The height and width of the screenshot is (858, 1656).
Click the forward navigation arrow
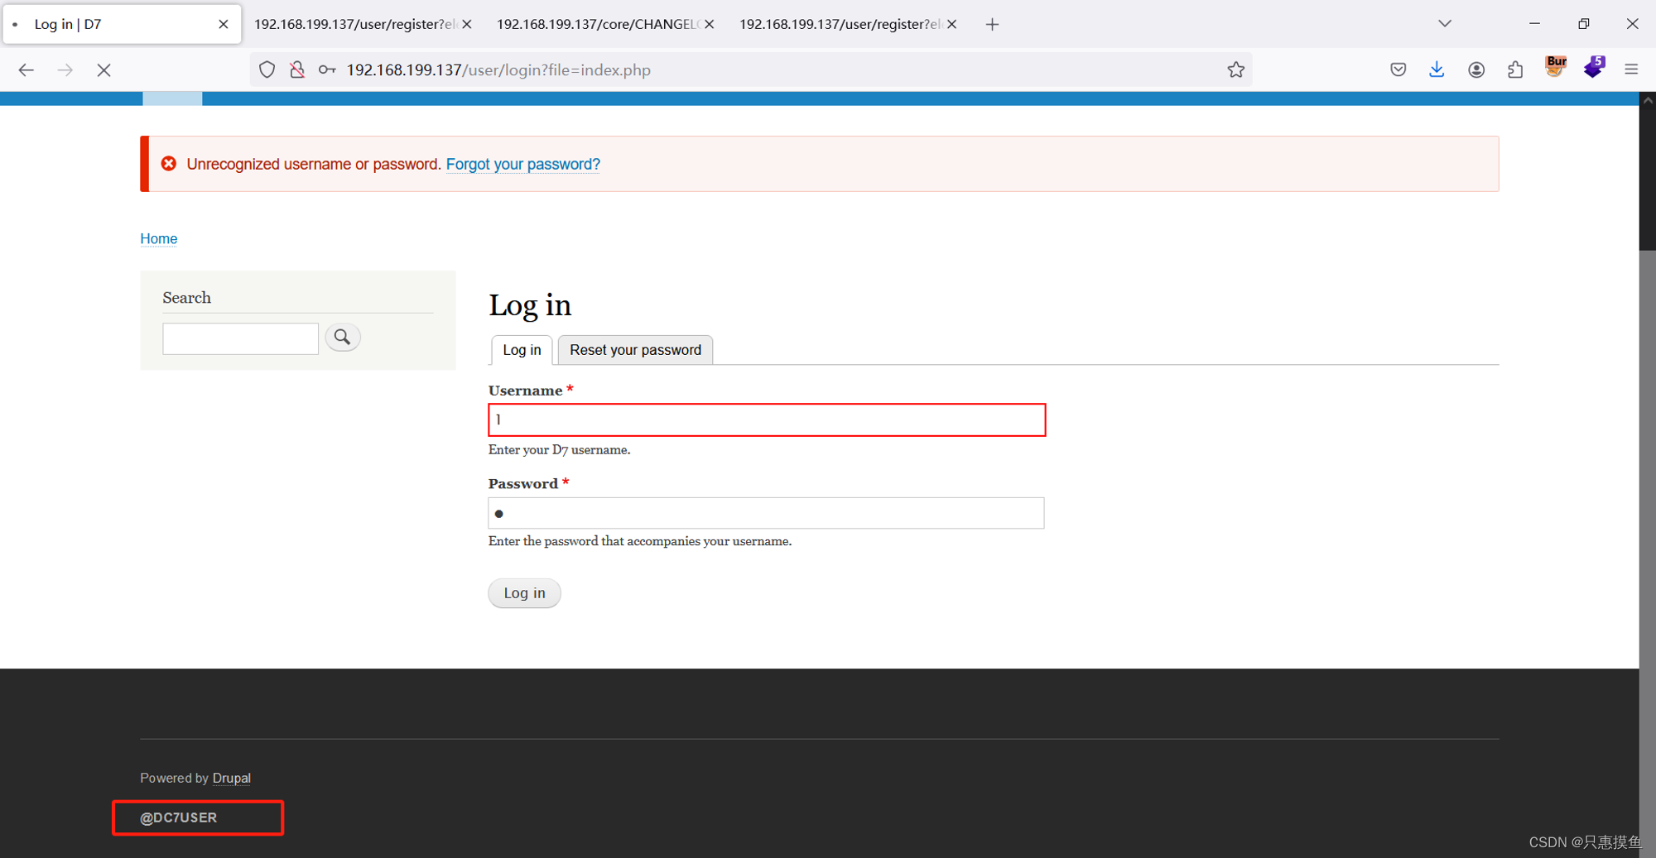point(65,70)
